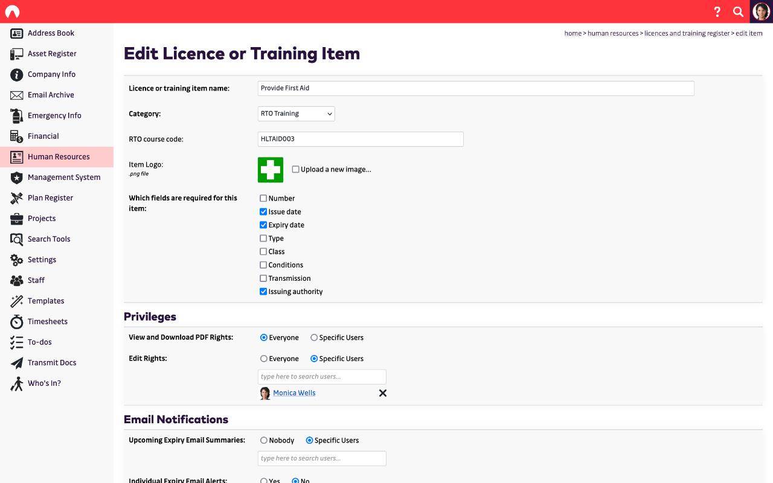Click the Staff people icon
Screen dimensions: 773x483
tap(17, 280)
